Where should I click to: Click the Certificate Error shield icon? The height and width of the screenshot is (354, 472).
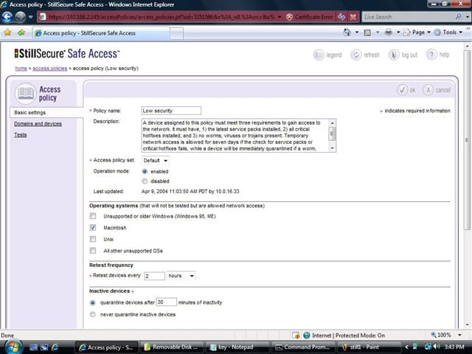(289, 17)
